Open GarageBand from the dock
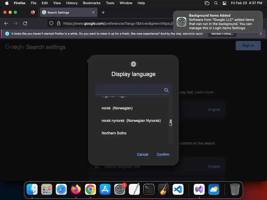Screen dimensions: 267x200 163,189
